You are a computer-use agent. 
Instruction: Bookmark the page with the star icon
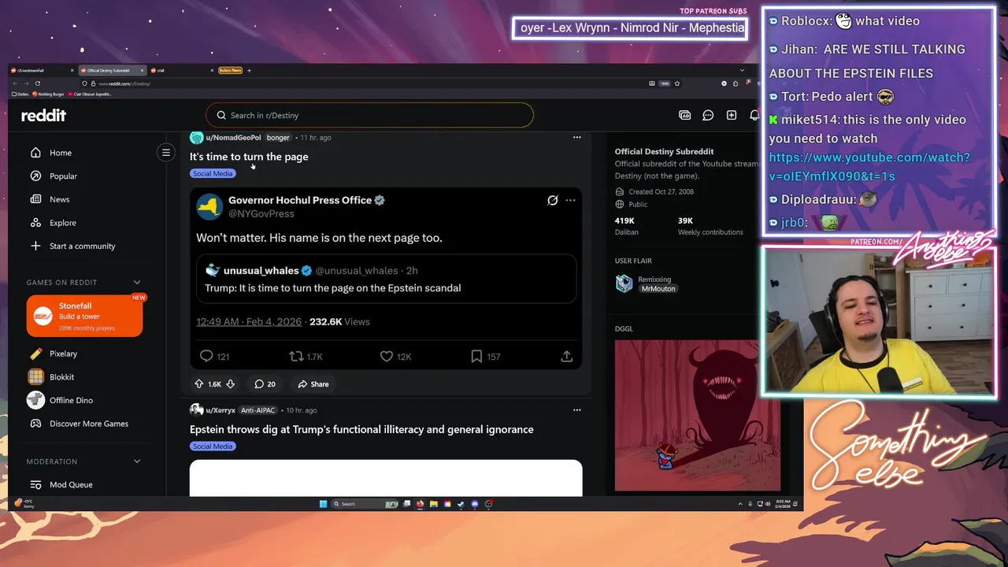pos(677,83)
